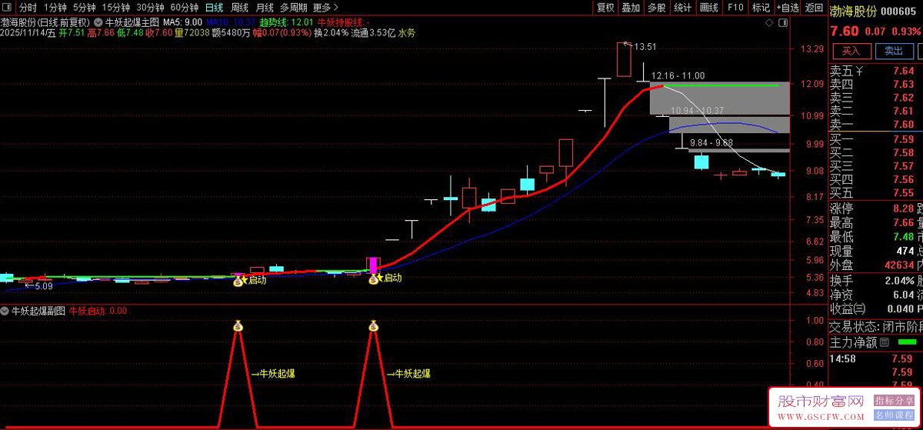Image resolution: width=923 pixels, height=430 pixels.
Task: Select 月线 monthly chart period
Action: (x=265, y=7)
